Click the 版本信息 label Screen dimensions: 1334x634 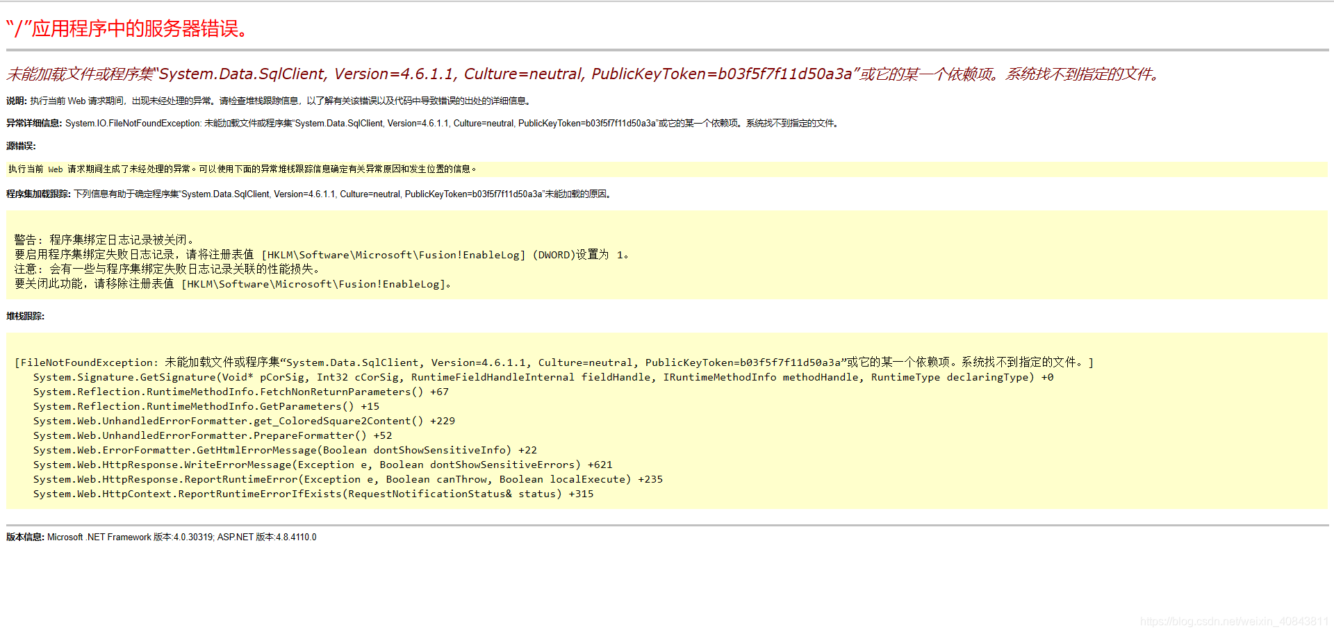24,537
